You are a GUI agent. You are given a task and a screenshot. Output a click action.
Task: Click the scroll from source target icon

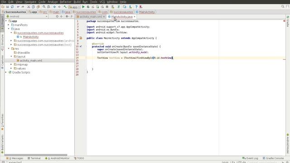(x=57, y=16)
